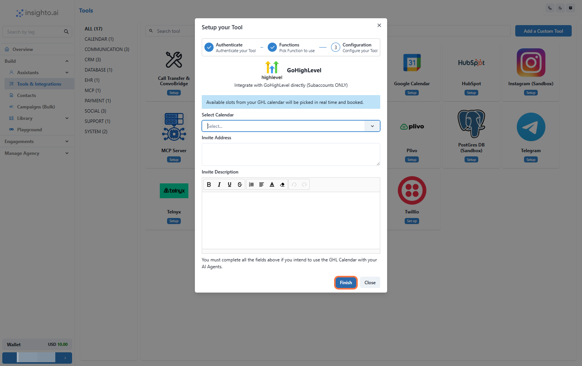Screen dimensions: 582x366
Task: Click the undo arrow in the editor
Action: [294, 185]
